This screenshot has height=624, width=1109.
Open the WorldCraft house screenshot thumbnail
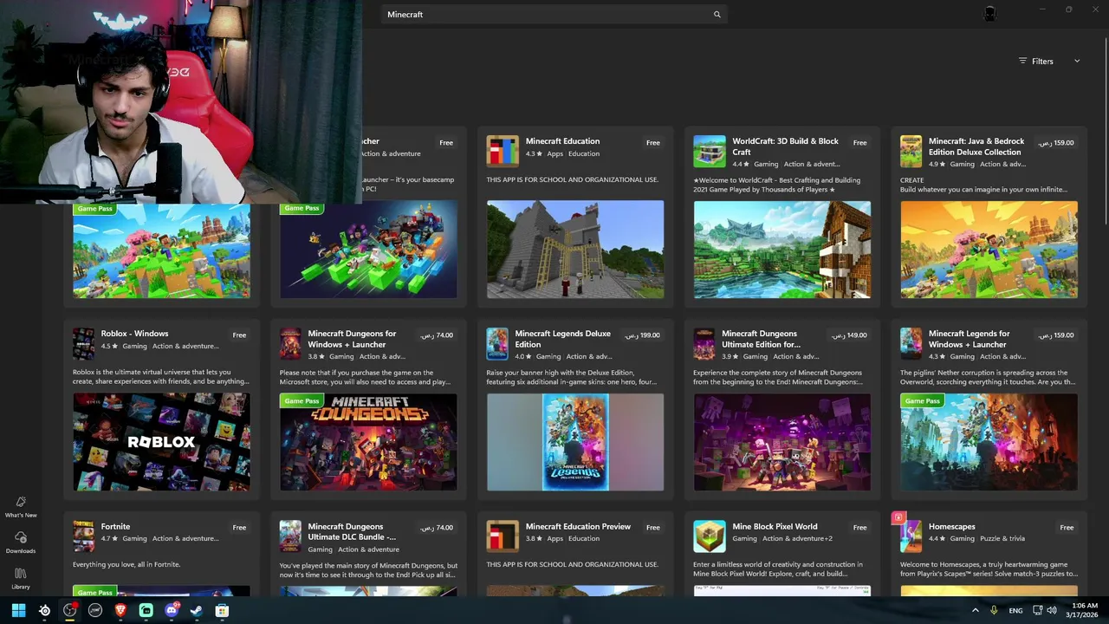782,250
